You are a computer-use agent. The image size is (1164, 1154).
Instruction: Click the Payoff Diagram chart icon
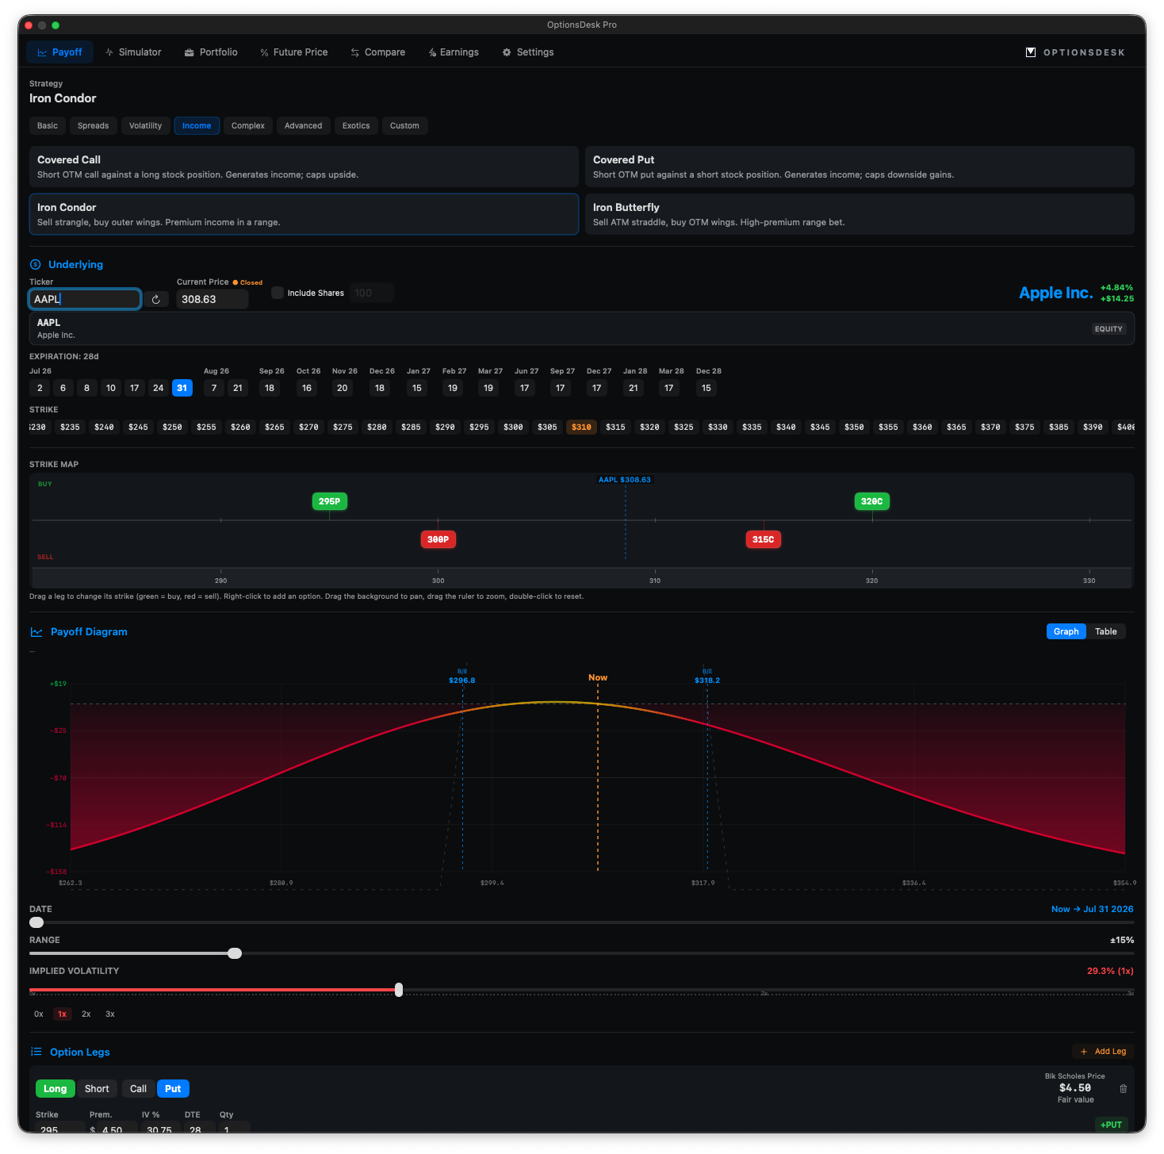pyautogui.click(x=36, y=632)
